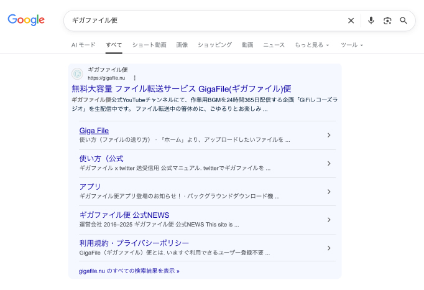The height and width of the screenshot is (290, 424).
Task: Start voice search with microphone icon
Action: pyautogui.click(x=371, y=21)
